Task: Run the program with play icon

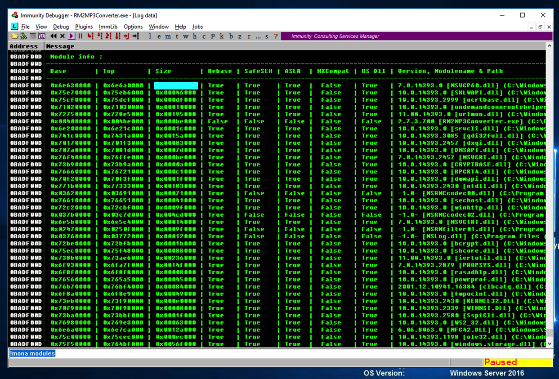Action: click(x=72, y=36)
